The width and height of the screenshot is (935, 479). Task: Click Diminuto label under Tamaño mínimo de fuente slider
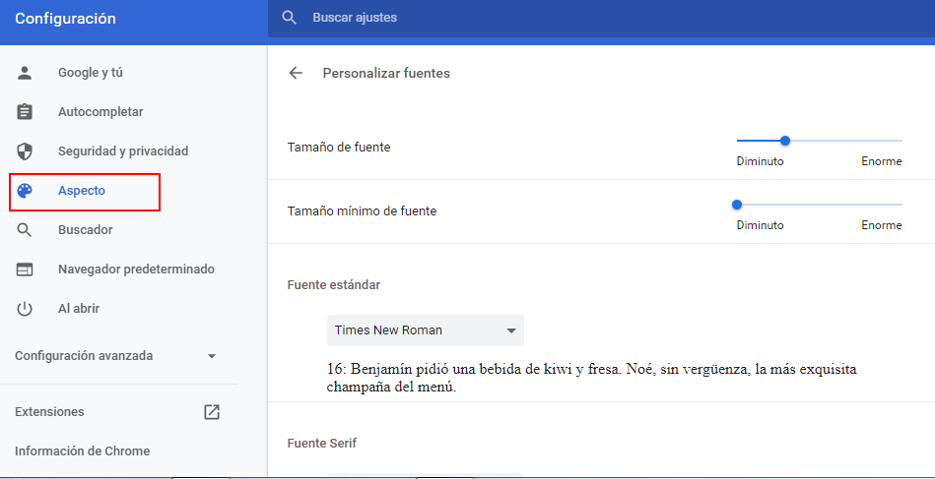point(761,225)
